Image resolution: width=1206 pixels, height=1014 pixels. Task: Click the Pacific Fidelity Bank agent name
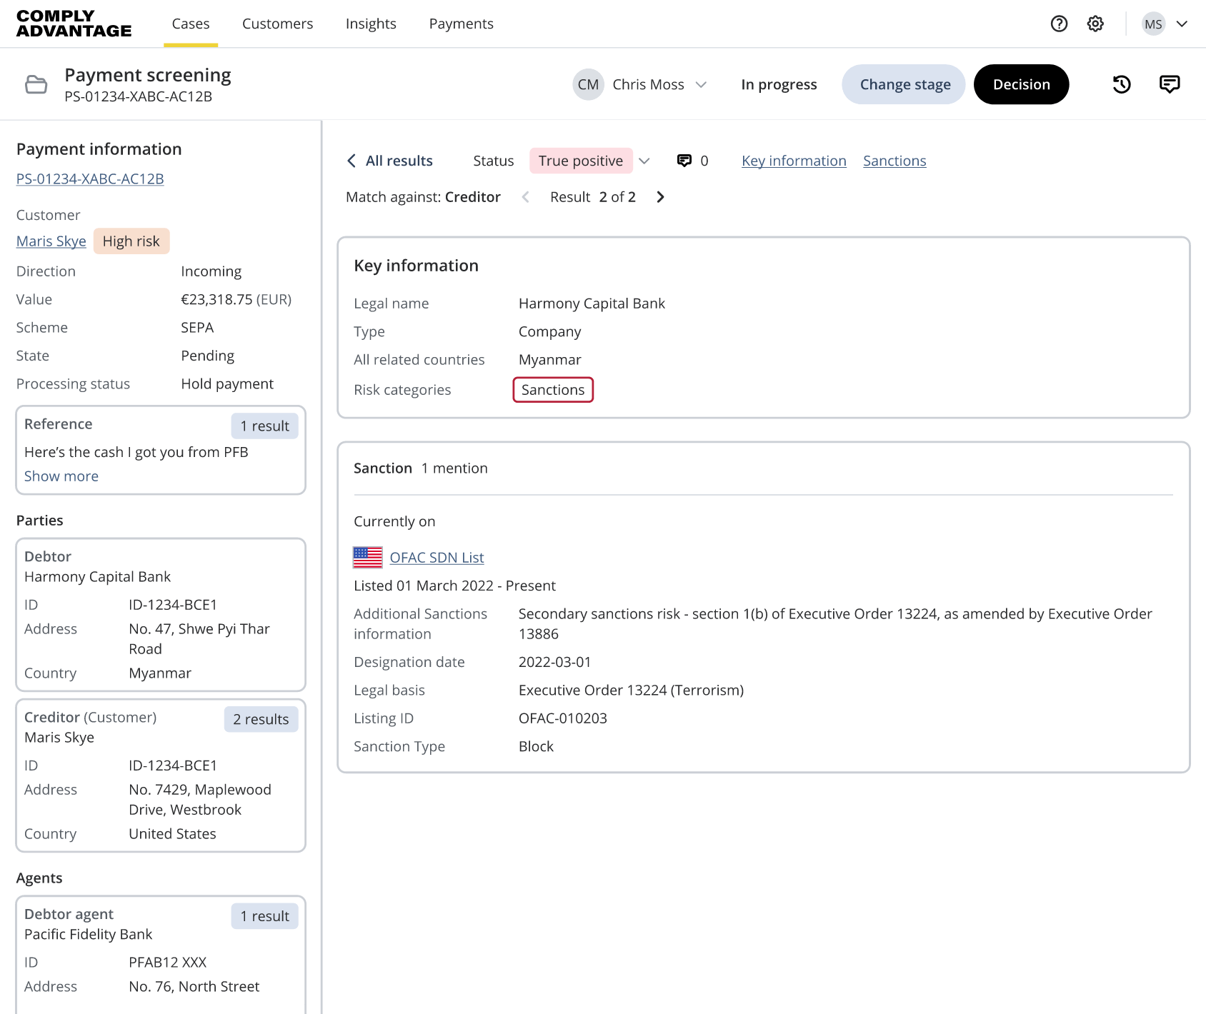(89, 934)
